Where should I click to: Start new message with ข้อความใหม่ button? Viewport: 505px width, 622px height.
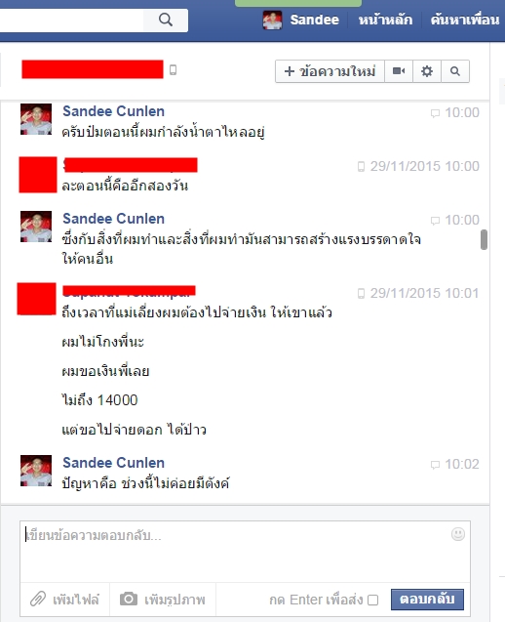pyautogui.click(x=330, y=71)
